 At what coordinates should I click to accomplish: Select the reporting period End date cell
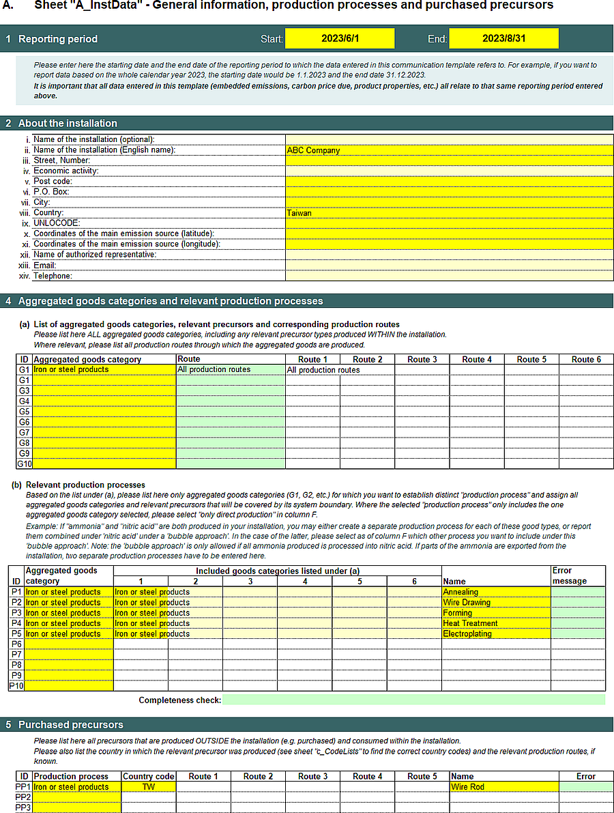[x=503, y=38]
